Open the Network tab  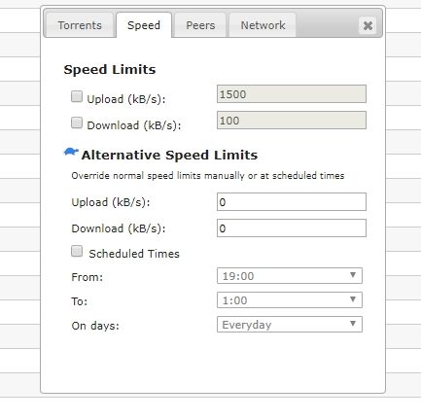click(263, 25)
